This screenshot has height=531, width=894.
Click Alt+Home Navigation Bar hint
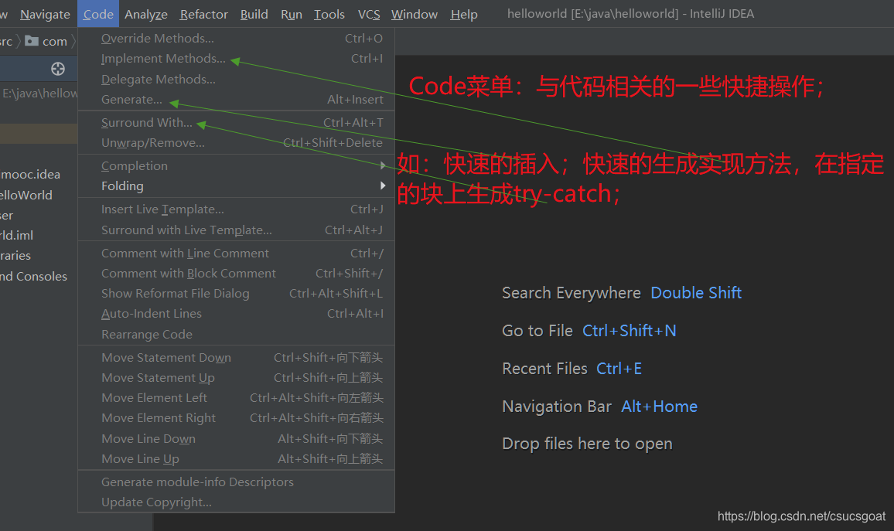[x=659, y=407]
